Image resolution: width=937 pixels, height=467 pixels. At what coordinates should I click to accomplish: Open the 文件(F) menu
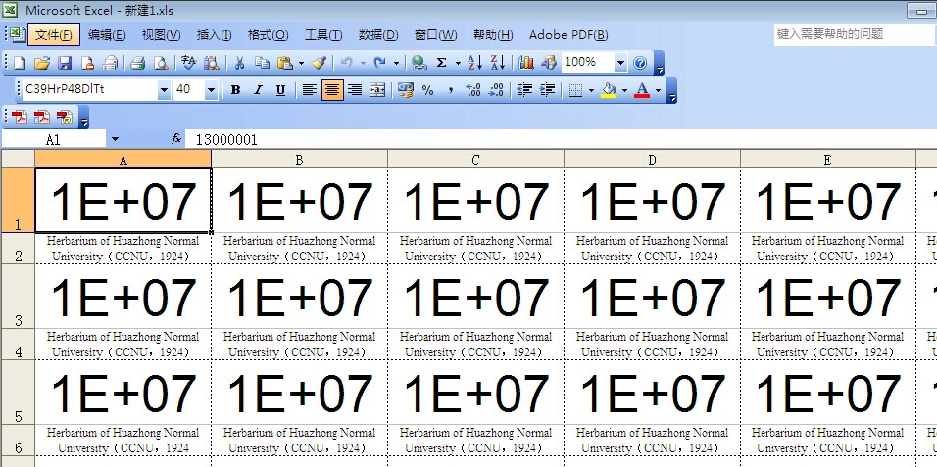tap(54, 35)
